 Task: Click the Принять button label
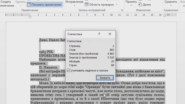131,2
